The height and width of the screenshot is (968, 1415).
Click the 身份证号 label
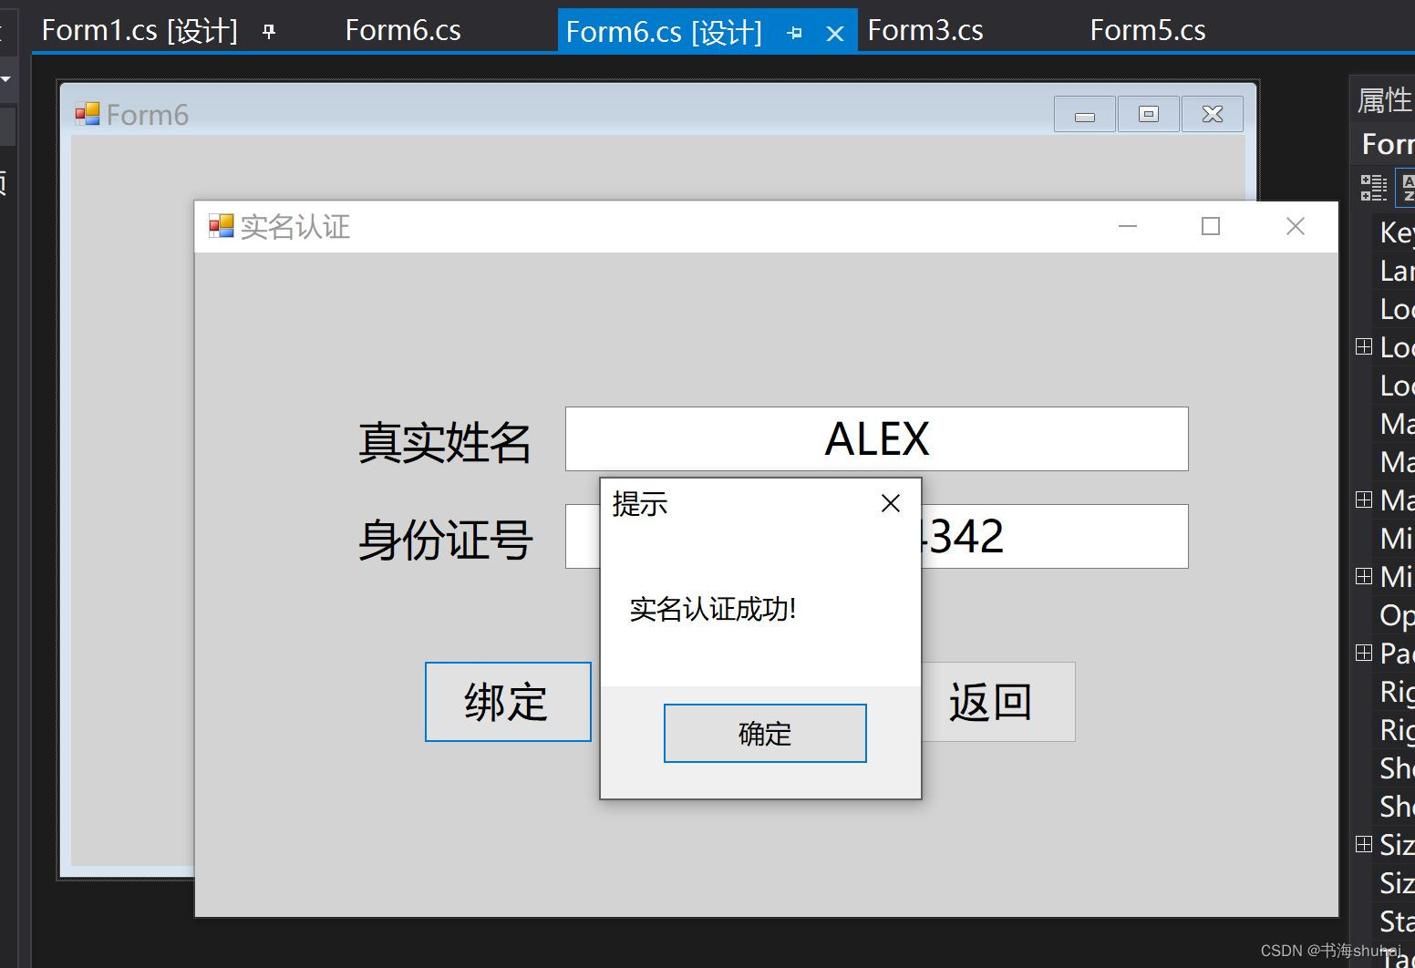[x=445, y=540]
